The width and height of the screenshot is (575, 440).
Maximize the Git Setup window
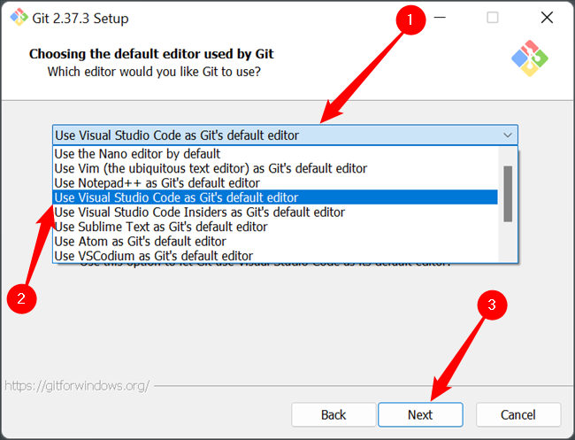pyautogui.click(x=493, y=18)
